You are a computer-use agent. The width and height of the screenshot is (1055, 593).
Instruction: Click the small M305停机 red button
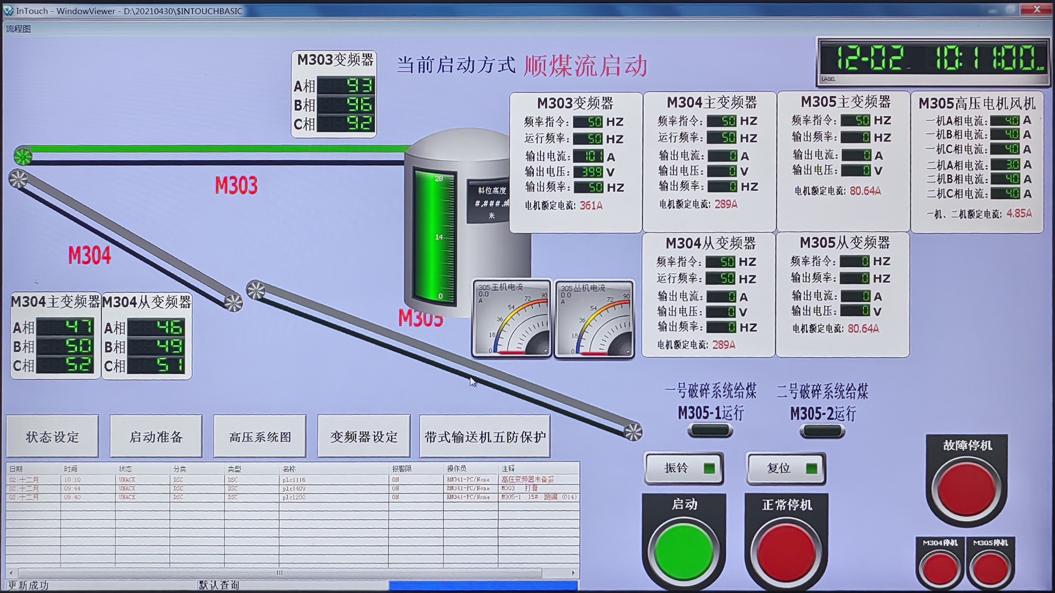(990, 569)
